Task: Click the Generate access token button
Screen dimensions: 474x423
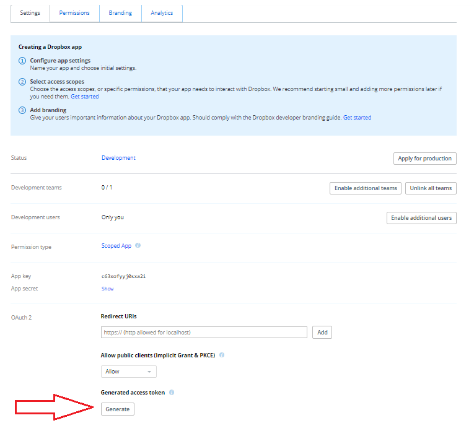Action: pyautogui.click(x=118, y=409)
